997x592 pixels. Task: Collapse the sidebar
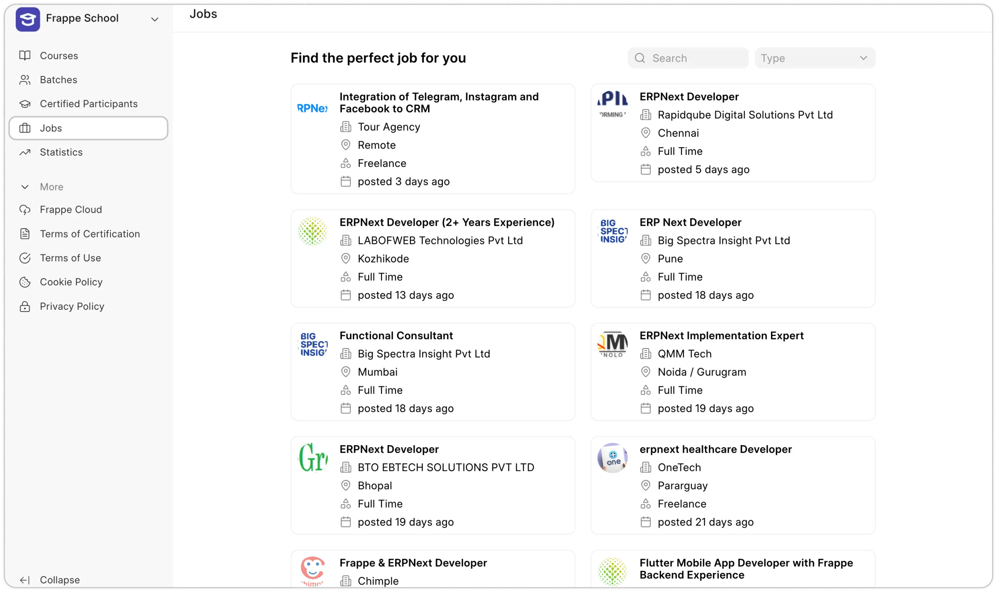(50, 579)
